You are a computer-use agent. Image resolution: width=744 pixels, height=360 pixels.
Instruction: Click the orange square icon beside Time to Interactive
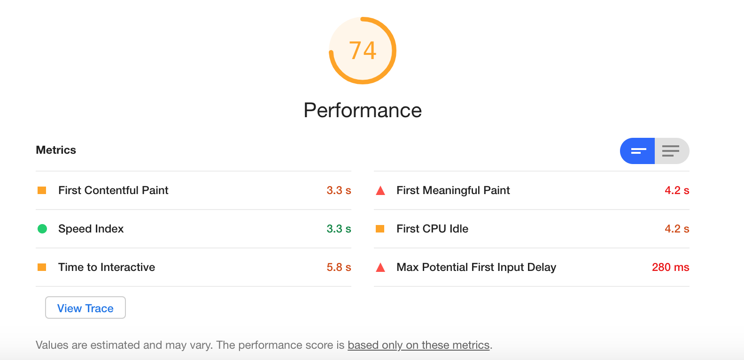pos(42,267)
